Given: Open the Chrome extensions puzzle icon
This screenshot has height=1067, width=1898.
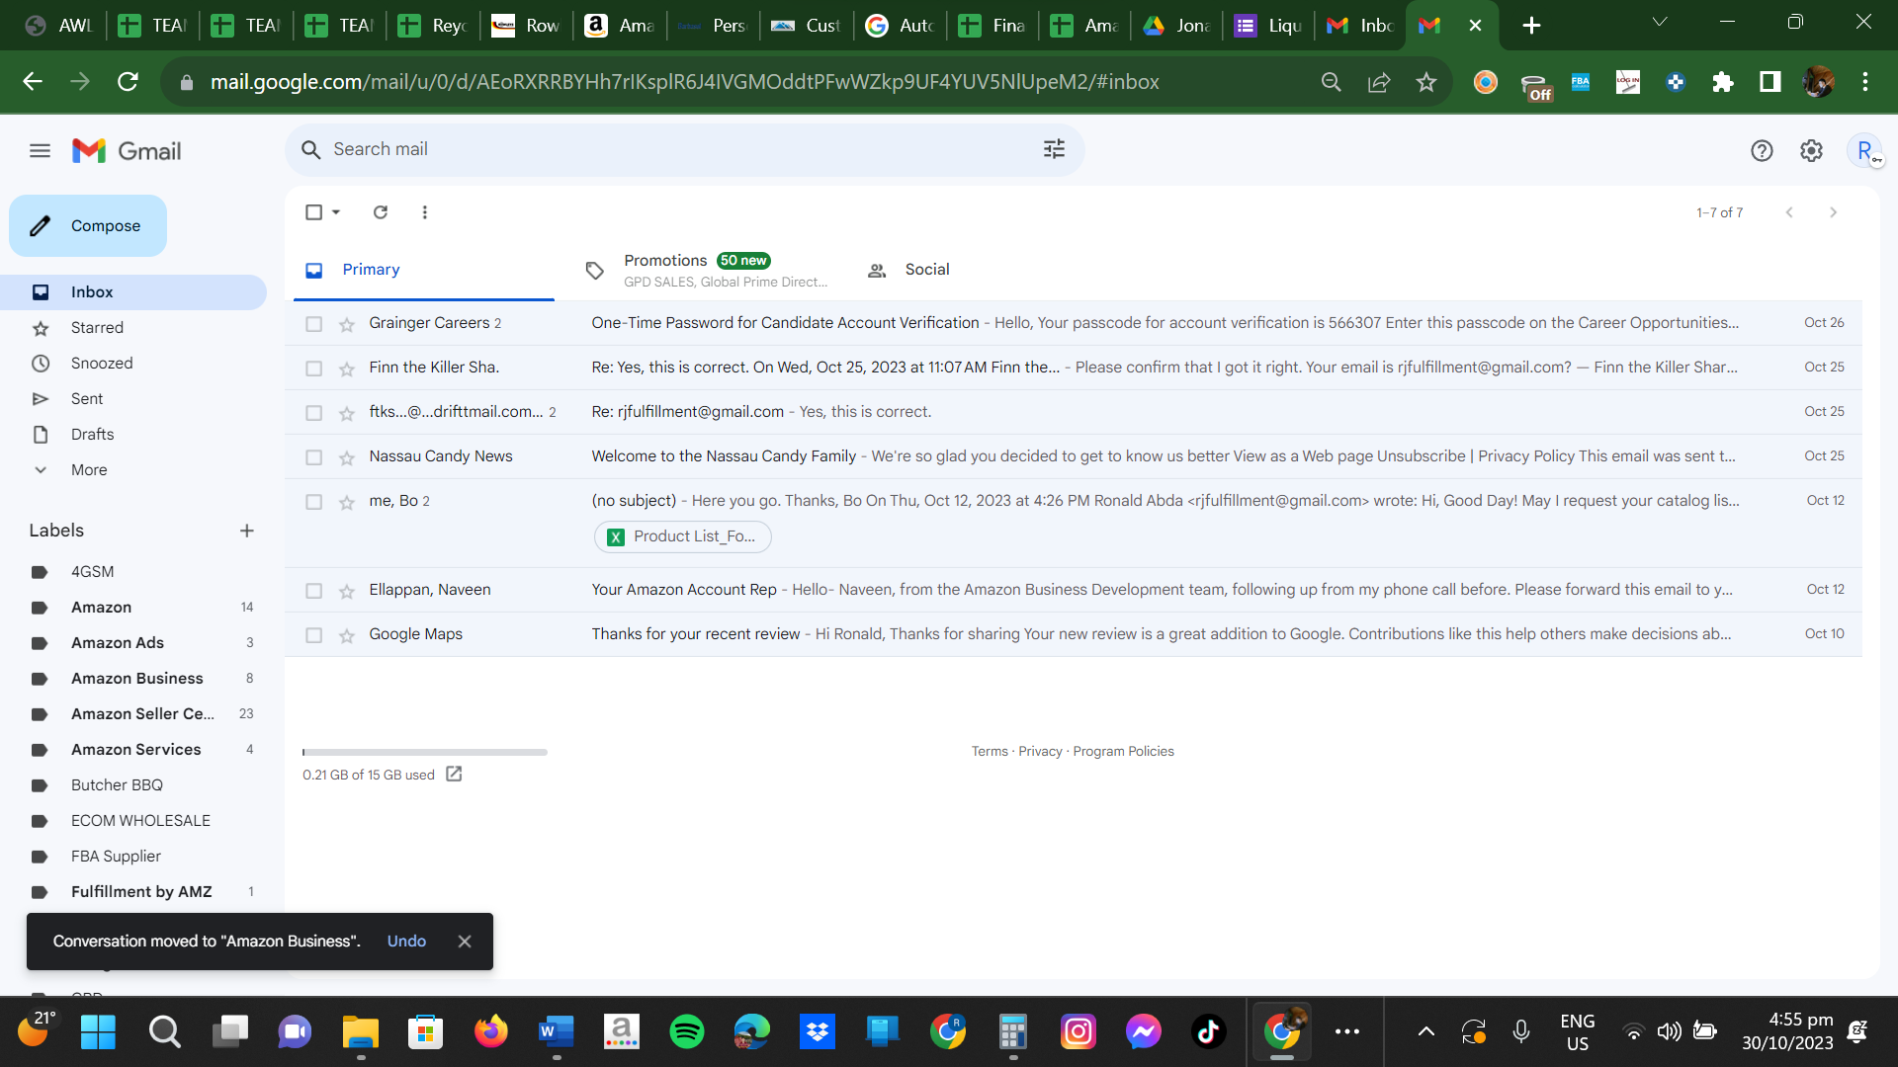Looking at the screenshot, I should point(1723,82).
